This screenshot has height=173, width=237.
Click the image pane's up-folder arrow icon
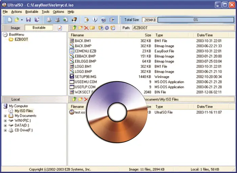pos(74,28)
